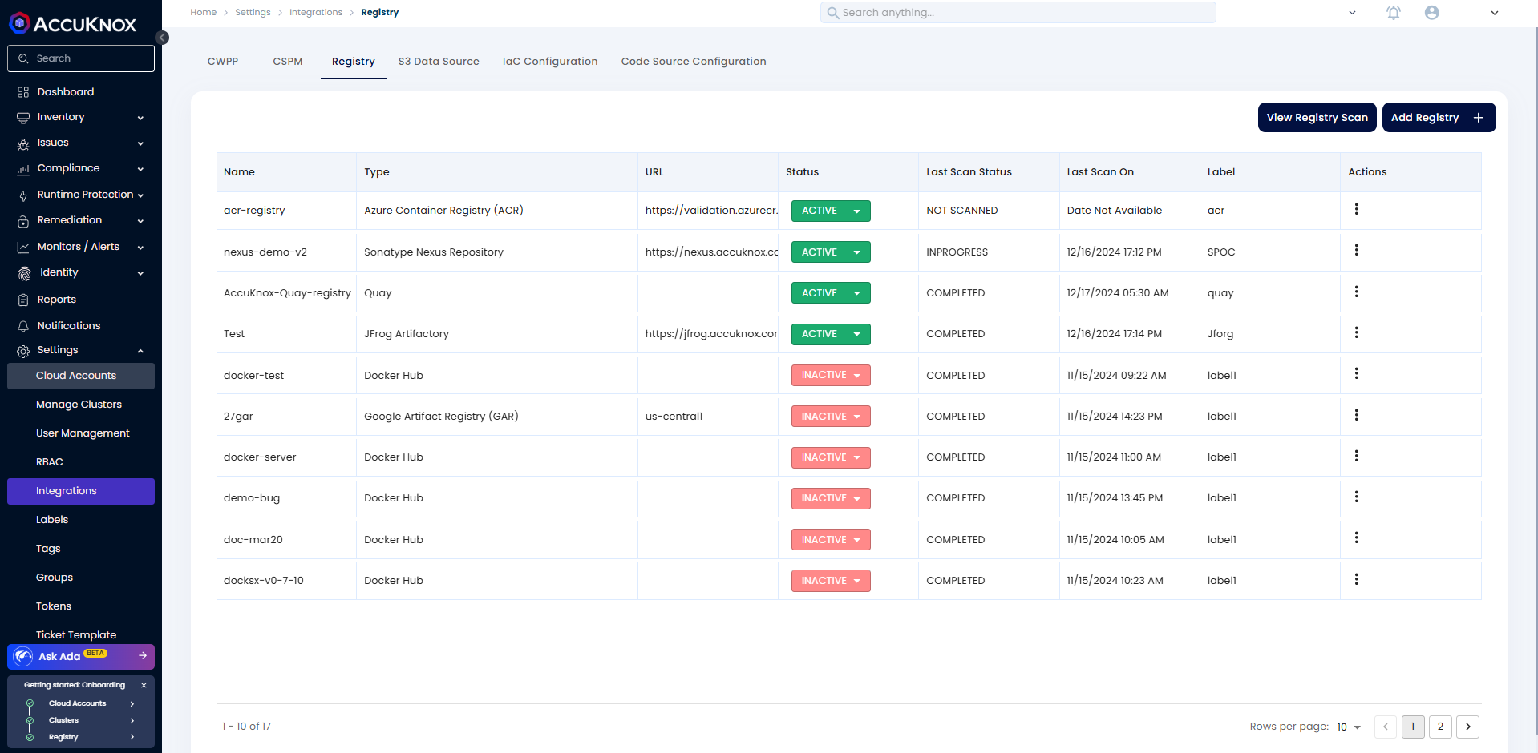
Task: Click the Remediation lock icon
Action: pos(23,220)
